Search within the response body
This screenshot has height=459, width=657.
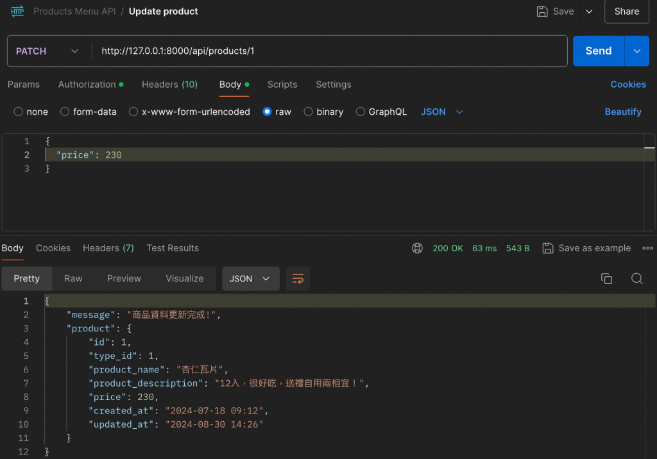pyautogui.click(x=637, y=278)
